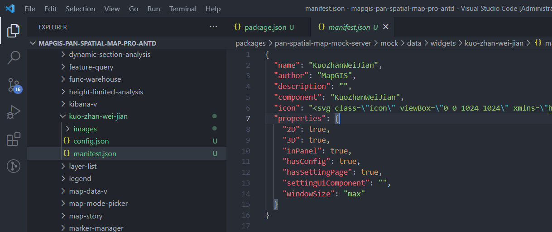Expand the images folder
Viewport: 552px width, 232px height.
pyautogui.click(x=85, y=129)
